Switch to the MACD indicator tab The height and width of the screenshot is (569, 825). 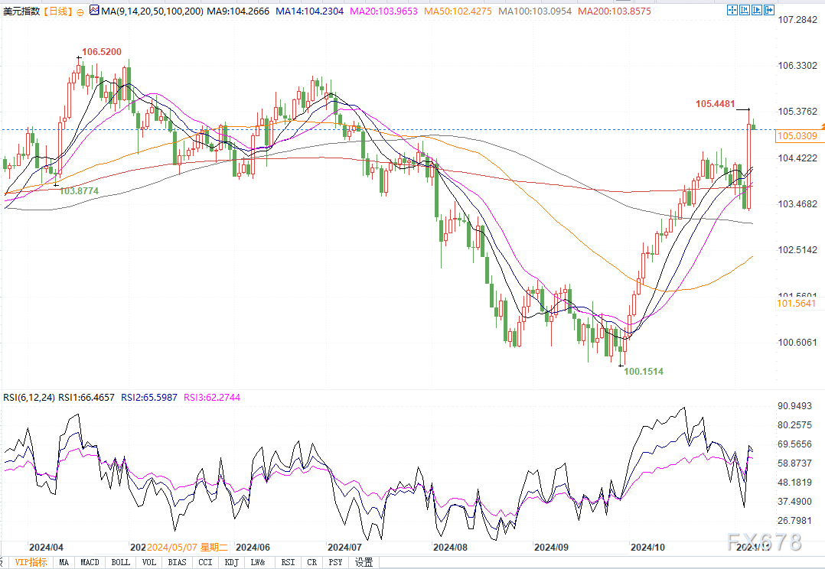pyautogui.click(x=90, y=562)
